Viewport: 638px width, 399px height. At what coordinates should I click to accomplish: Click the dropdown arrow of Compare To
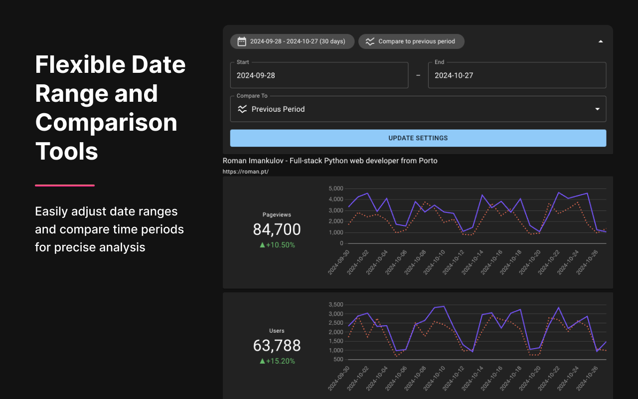597,109
